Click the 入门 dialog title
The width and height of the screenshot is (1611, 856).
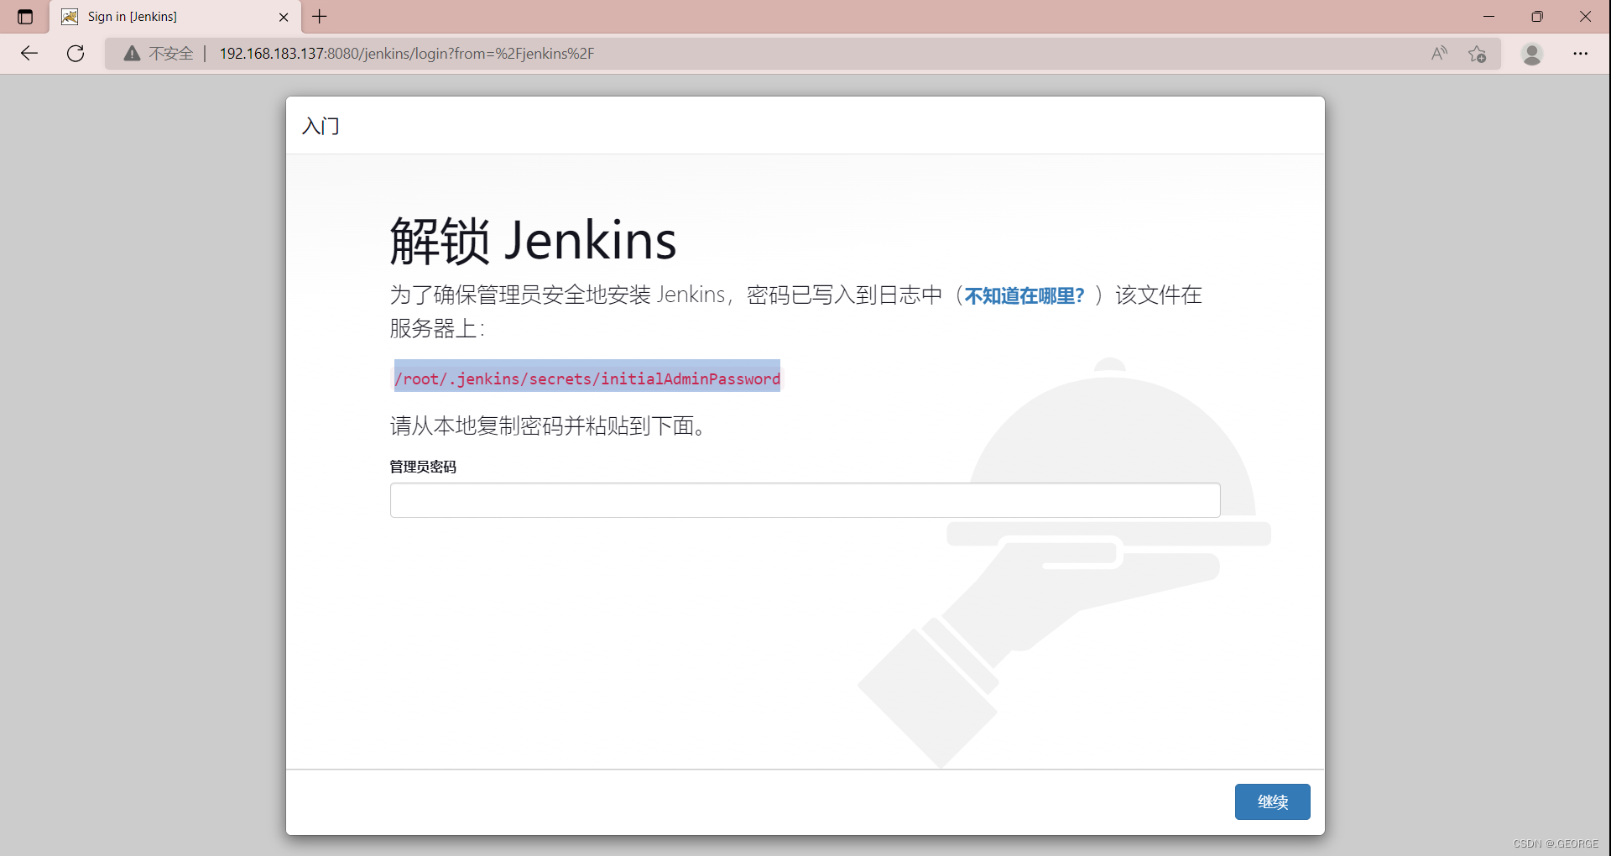point(321,126)
